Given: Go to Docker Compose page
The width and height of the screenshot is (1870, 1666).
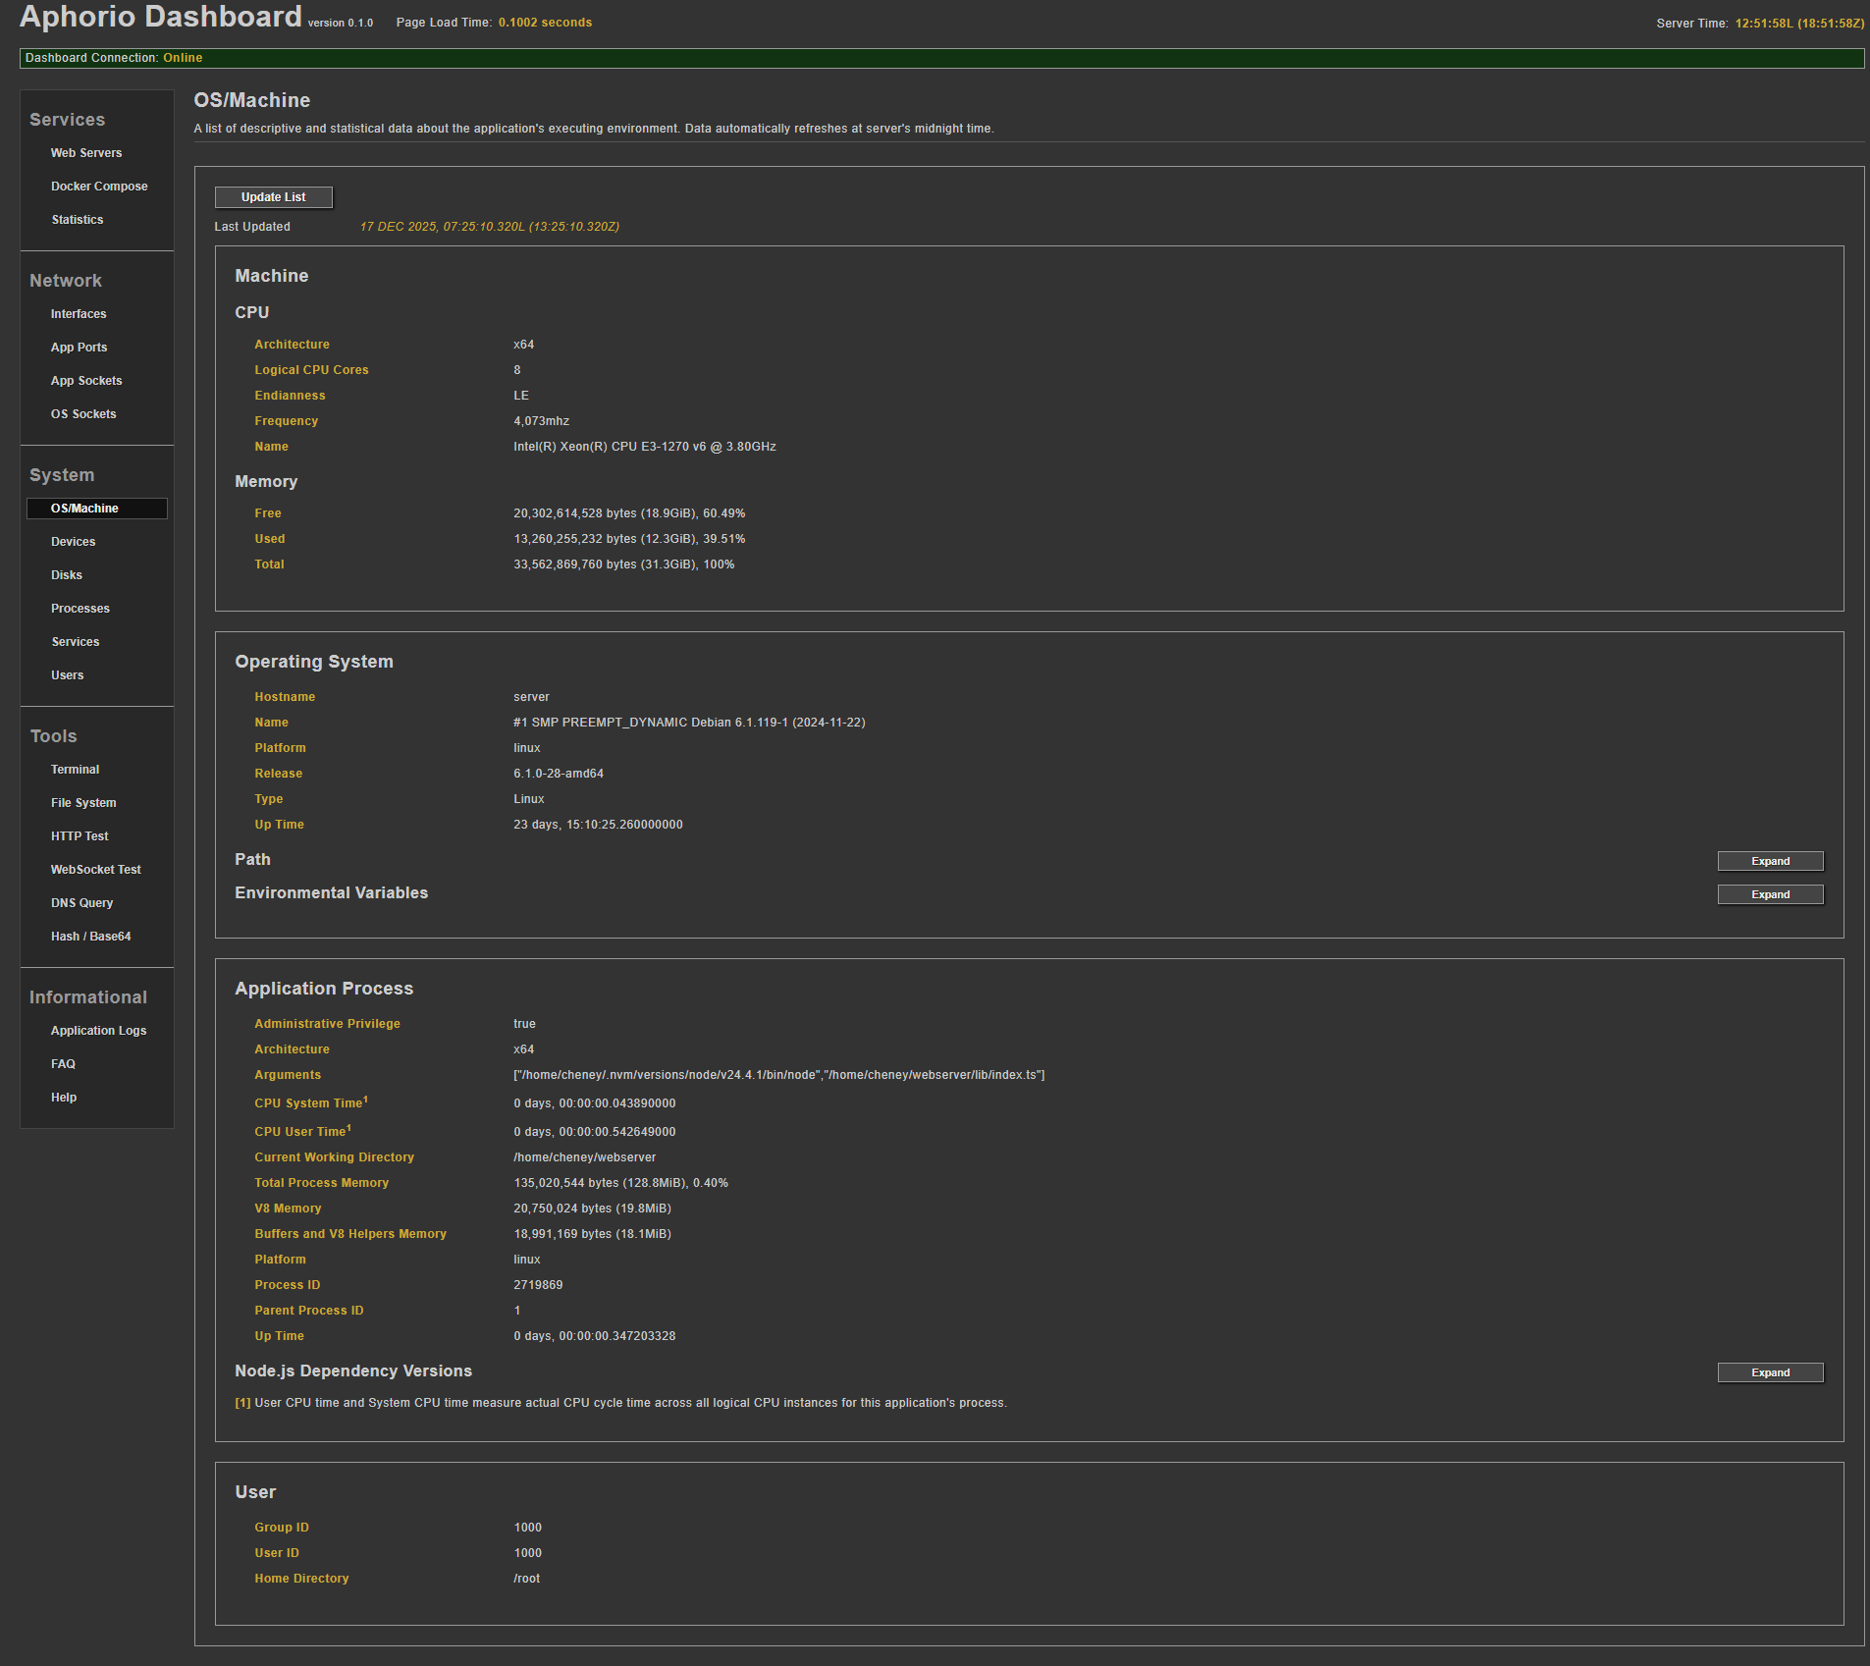Looking at the screenshot, I should click(99, 187).
